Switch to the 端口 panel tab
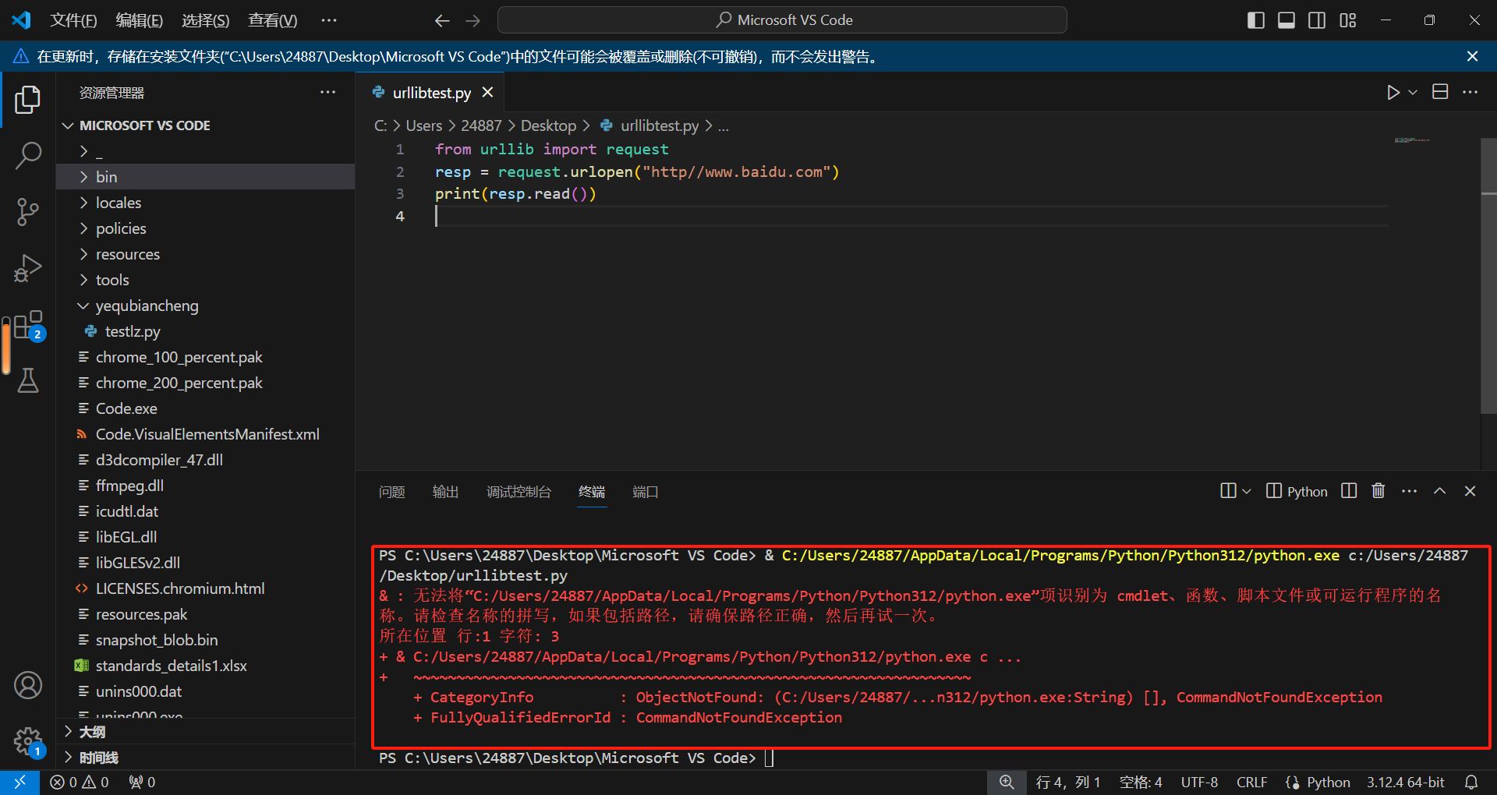 tap(646, 492)
